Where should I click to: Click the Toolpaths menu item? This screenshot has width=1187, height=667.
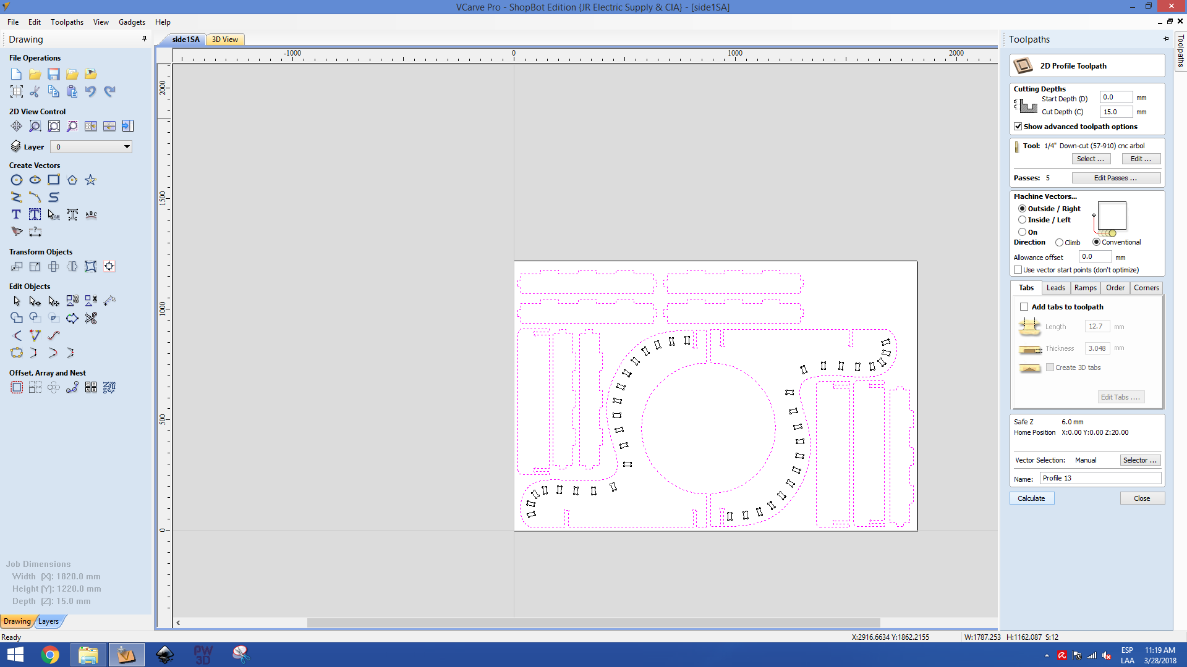[x=67, y=22]
